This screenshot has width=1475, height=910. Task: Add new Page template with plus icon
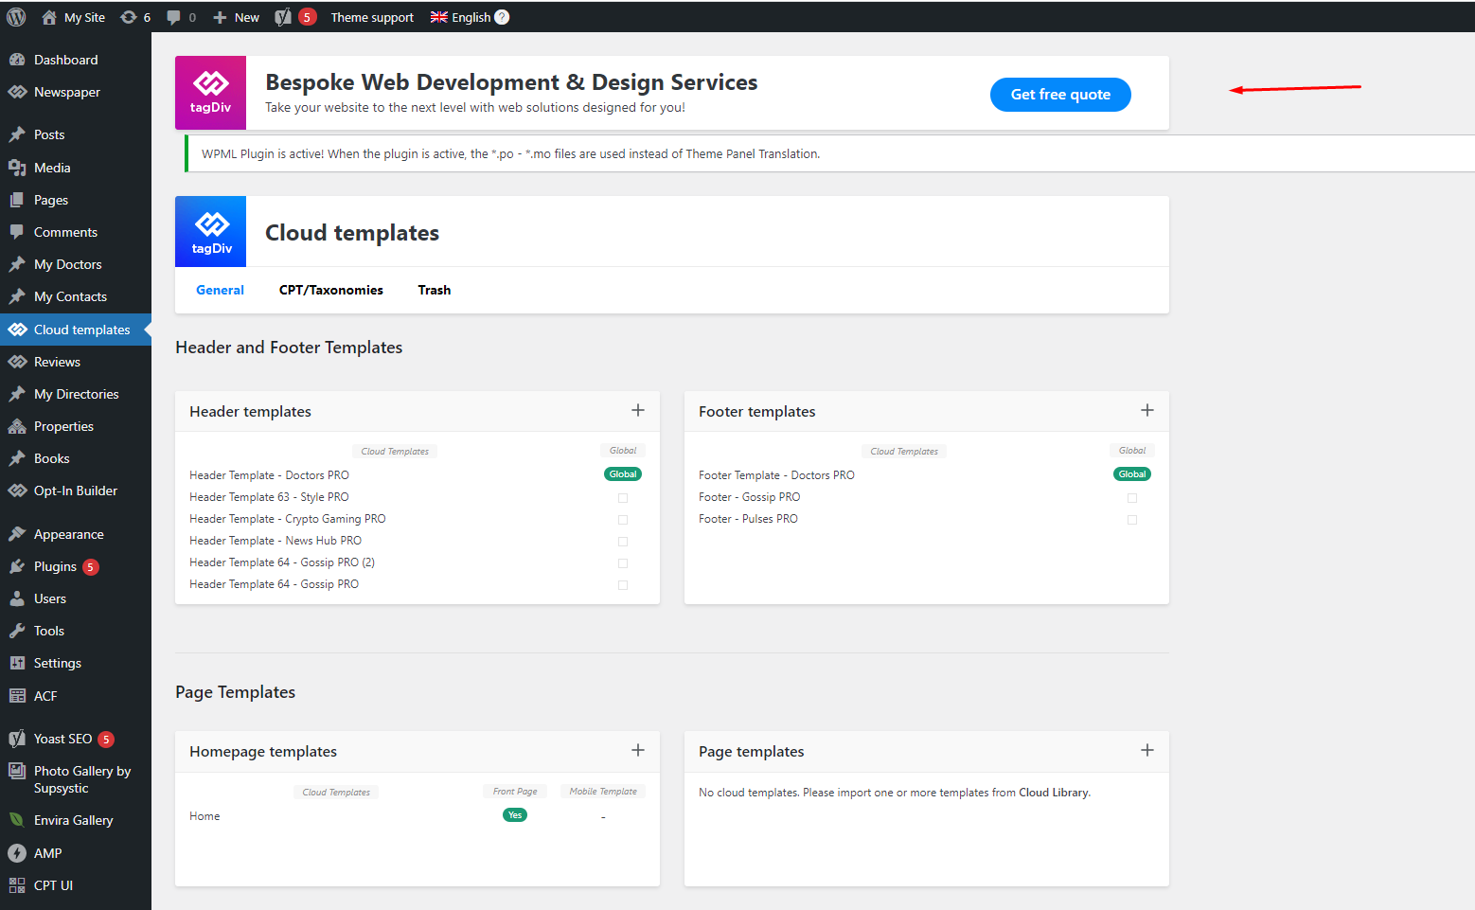coord(1147,750)
